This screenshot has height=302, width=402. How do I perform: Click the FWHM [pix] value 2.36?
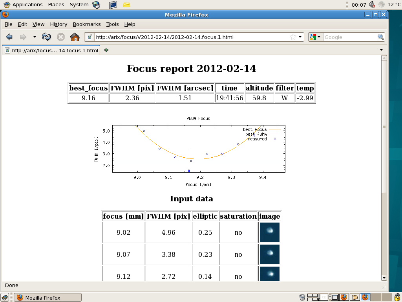coord(132,98)
